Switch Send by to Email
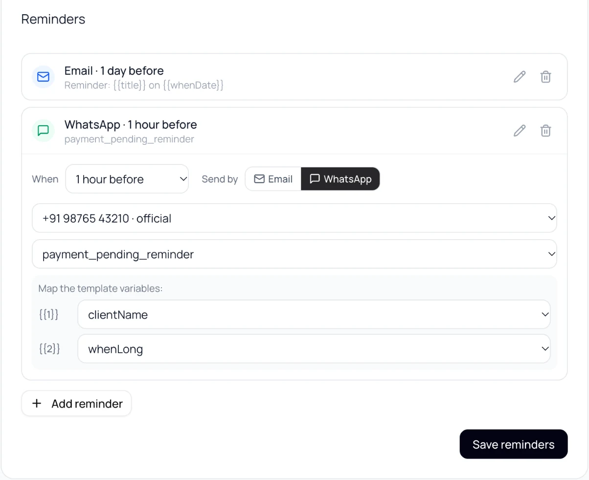 pos(273,179)
